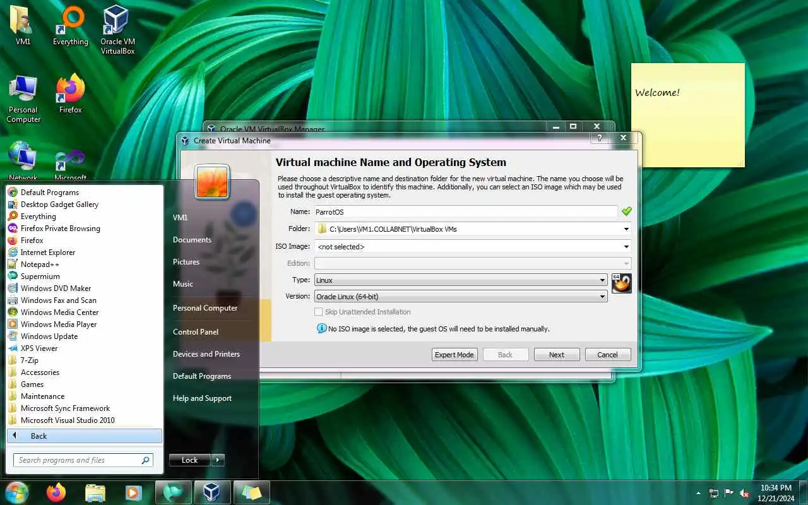808x505 pixels.
Task: Click XPS Viewer icon
Action: tap(12, 348)
